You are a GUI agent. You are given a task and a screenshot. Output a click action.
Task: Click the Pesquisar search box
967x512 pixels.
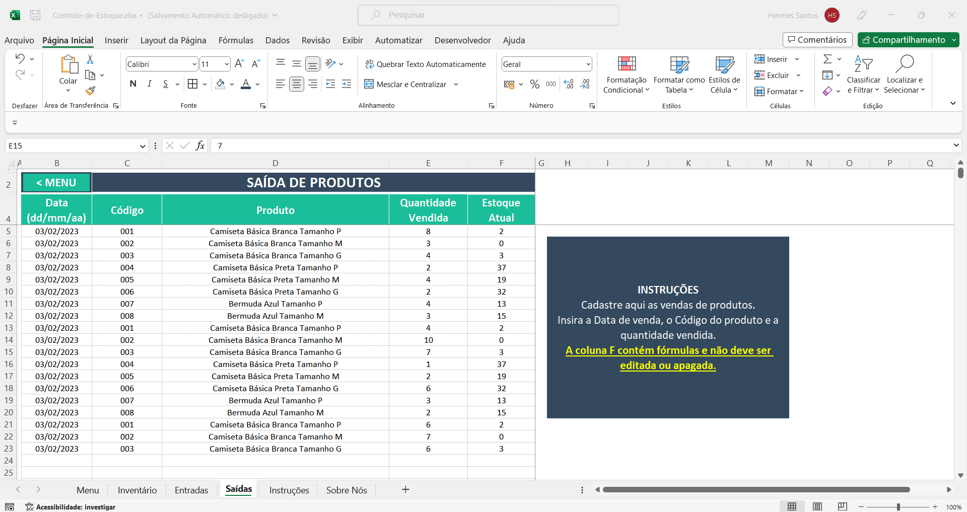pos(488,15)
